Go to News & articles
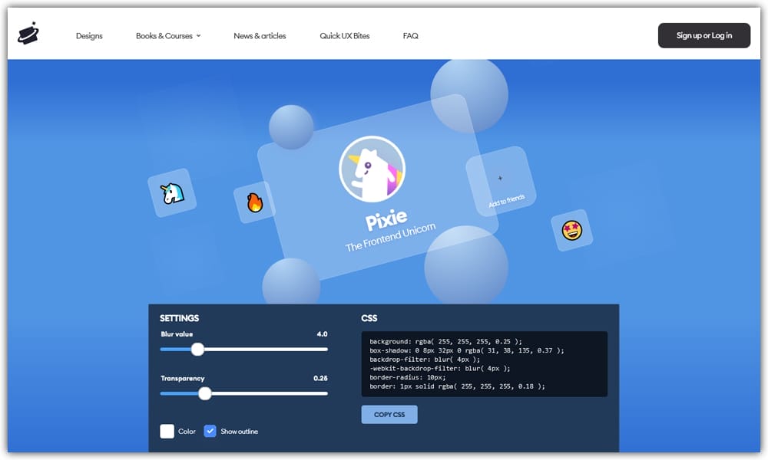The height and width of the screenshot is (460, 768). click(259, 35)
